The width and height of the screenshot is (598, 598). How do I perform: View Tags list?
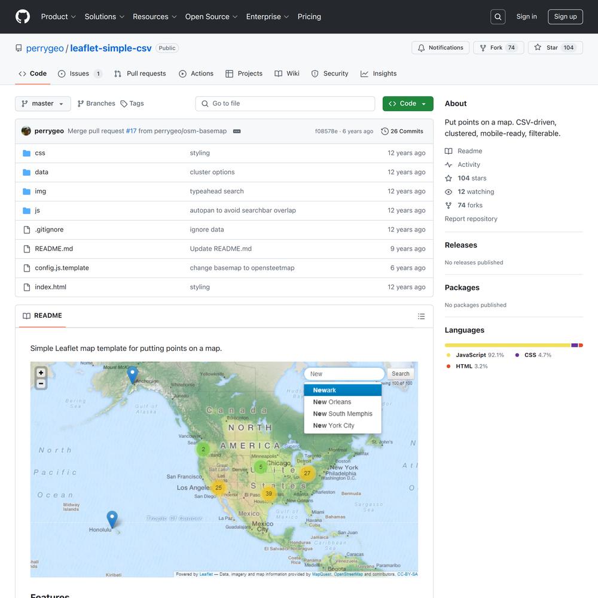coord(132,103)
